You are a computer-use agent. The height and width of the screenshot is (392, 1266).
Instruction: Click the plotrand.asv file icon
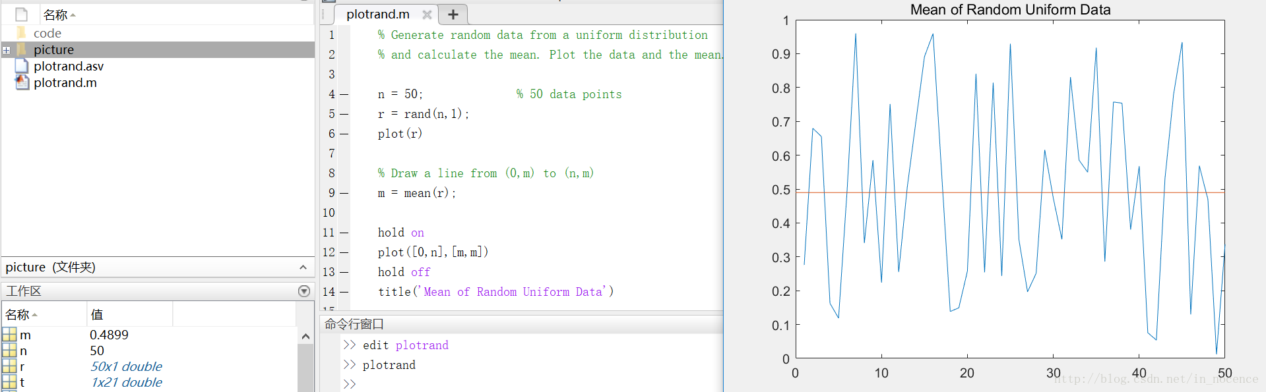click(22, 66)
